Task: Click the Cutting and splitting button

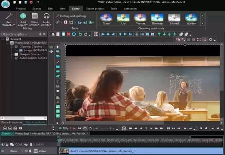Action: 71,16
